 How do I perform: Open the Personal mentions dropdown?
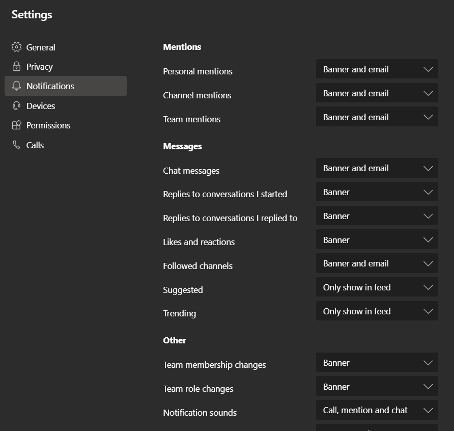(377, 69)
